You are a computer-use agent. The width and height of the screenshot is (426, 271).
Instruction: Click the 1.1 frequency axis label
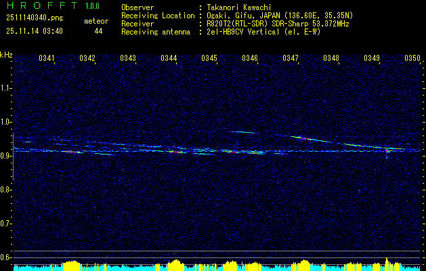click(6, 87)
